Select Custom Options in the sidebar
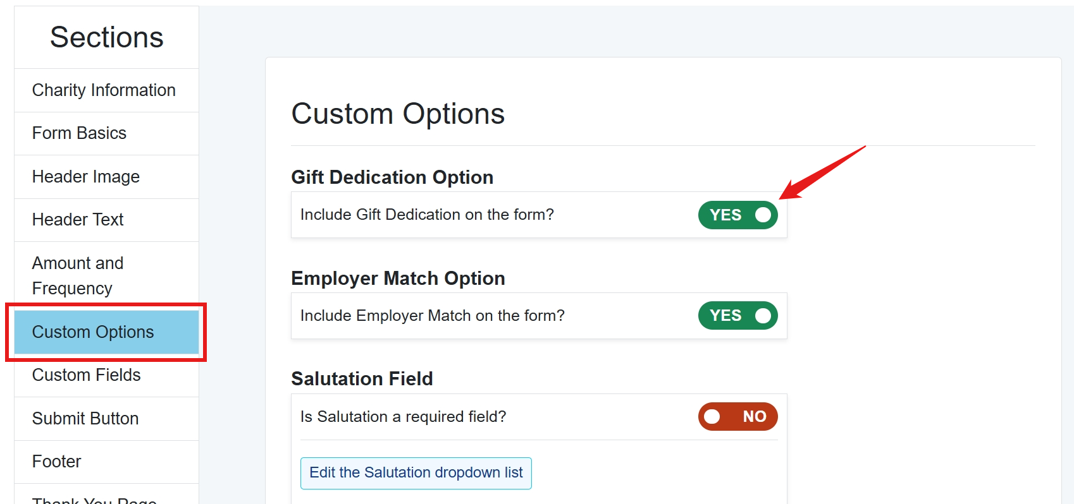Image resolution: width=1074 pixels, height=504 pixels. pos(93,332)
